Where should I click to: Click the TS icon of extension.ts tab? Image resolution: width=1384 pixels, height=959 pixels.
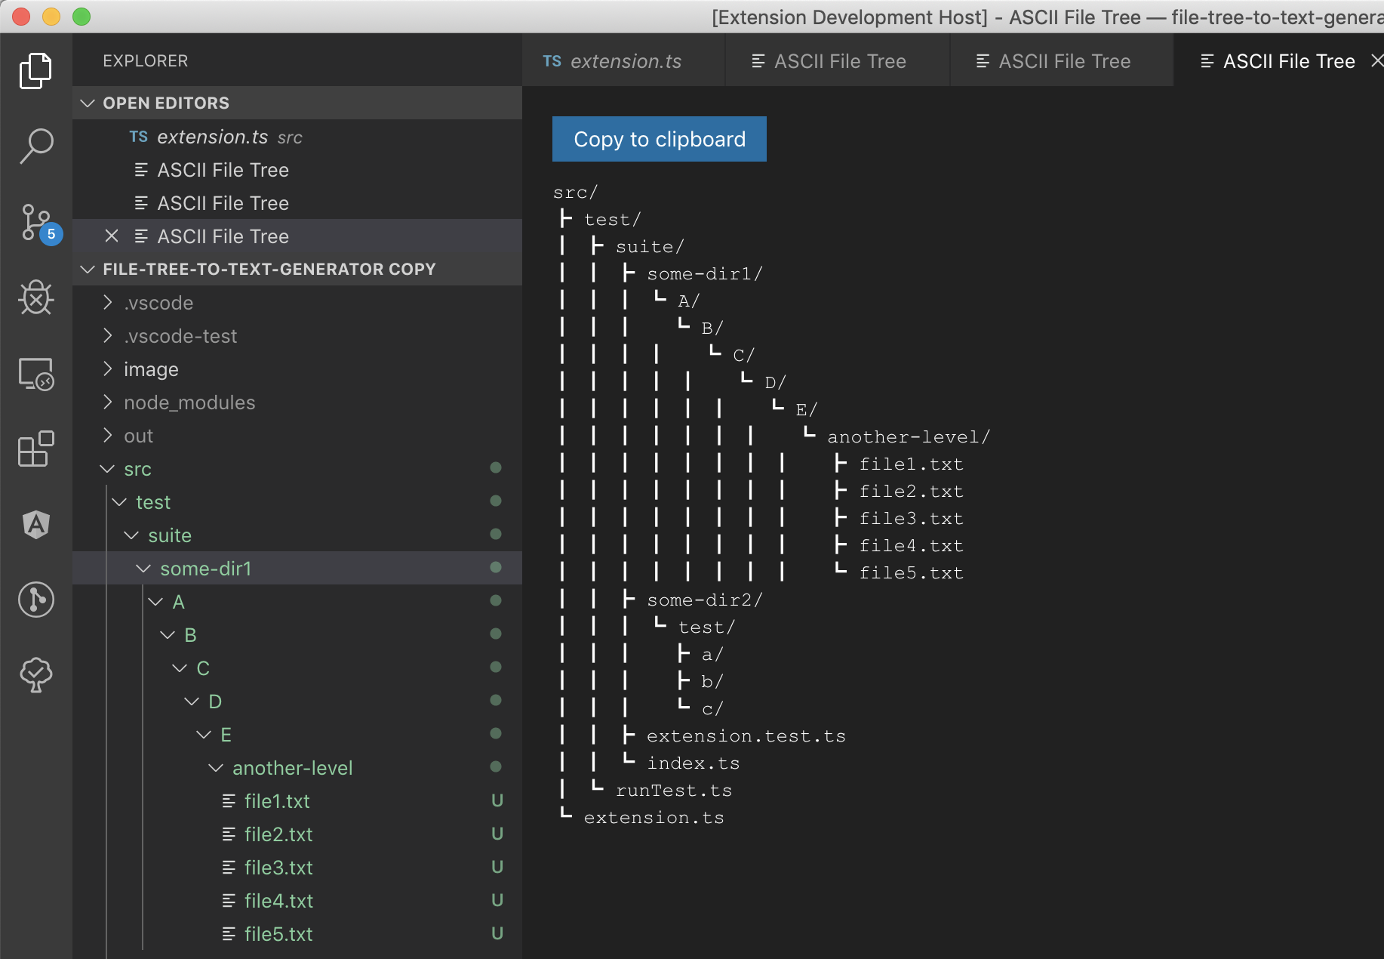tap(552, 61)
